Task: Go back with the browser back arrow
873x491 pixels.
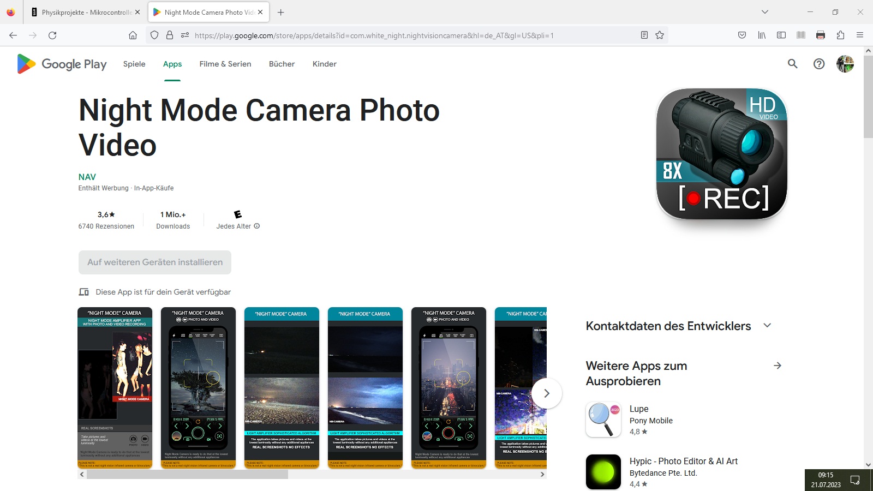Action: (13, 35)
